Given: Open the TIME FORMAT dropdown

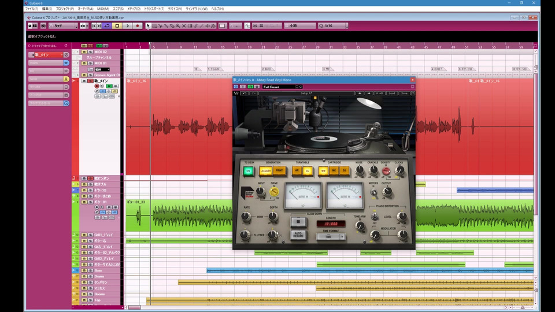Looking at the screenshot, I should tap(331, 237).
